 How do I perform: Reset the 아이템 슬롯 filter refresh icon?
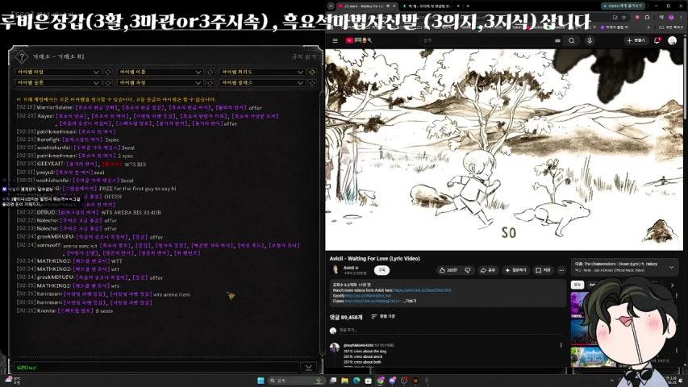click(x=108, y=83)
